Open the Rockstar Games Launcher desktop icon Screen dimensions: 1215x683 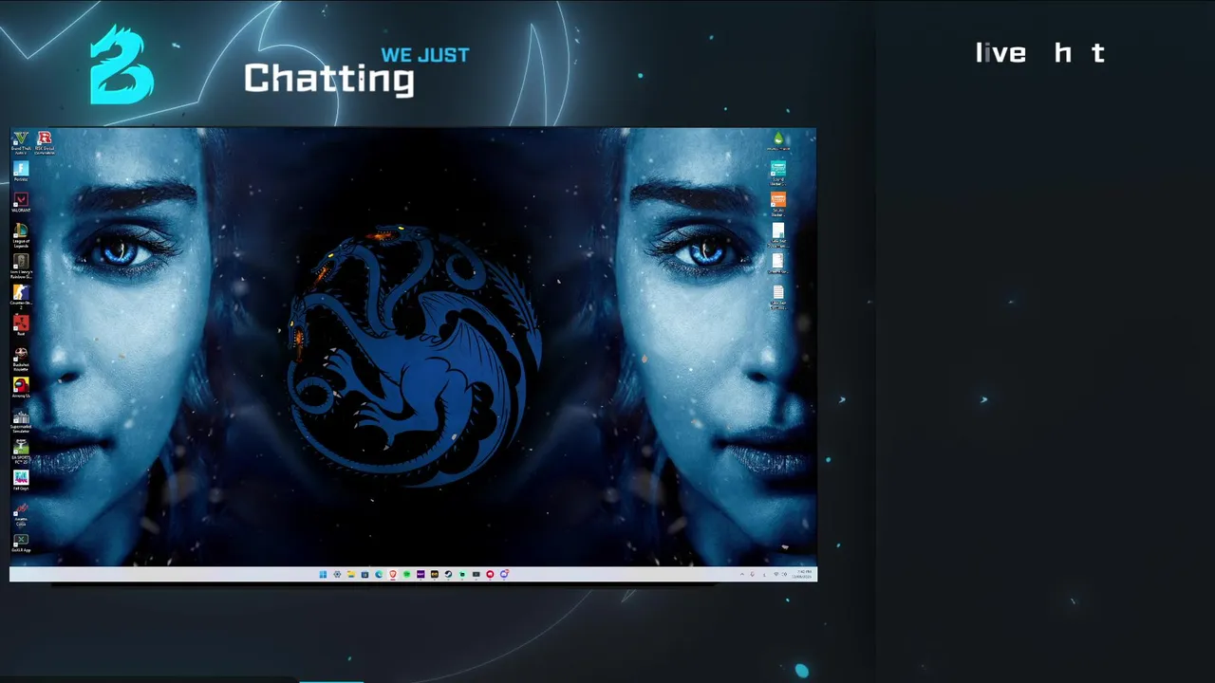click(44, 143)
